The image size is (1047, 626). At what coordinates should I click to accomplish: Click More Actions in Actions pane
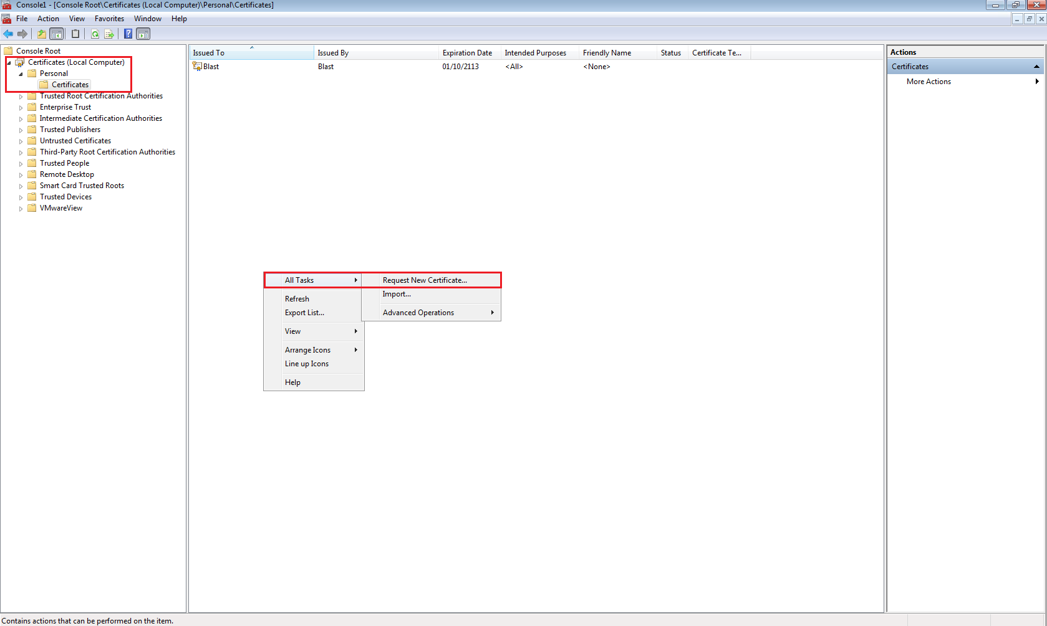point(929,82)
